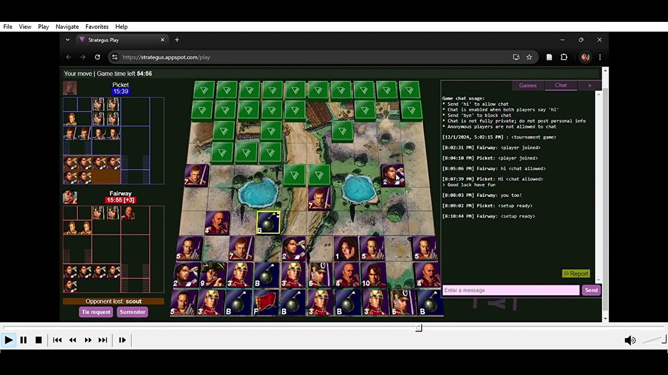Step forward one frame
Image resolution: width=668 pixels, height=375 pixels.
(x=122, y=340)
